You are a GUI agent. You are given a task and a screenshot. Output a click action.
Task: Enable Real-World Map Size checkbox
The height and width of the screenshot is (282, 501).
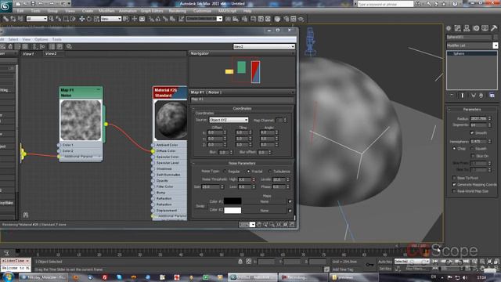tap(454, 191)
